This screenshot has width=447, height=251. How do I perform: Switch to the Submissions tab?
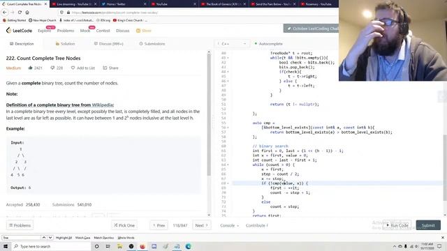click(152, 44)
